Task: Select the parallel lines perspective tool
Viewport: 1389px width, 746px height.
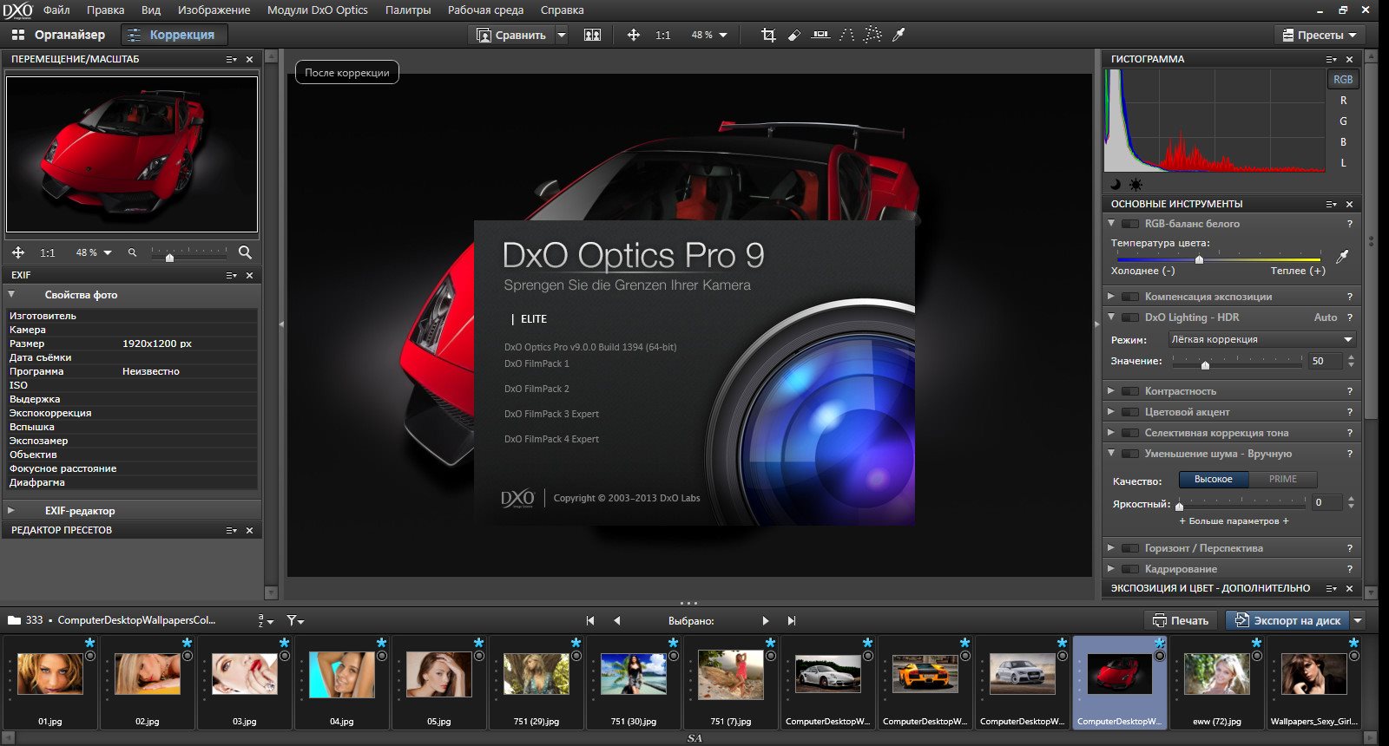Action: click(847, 35)
